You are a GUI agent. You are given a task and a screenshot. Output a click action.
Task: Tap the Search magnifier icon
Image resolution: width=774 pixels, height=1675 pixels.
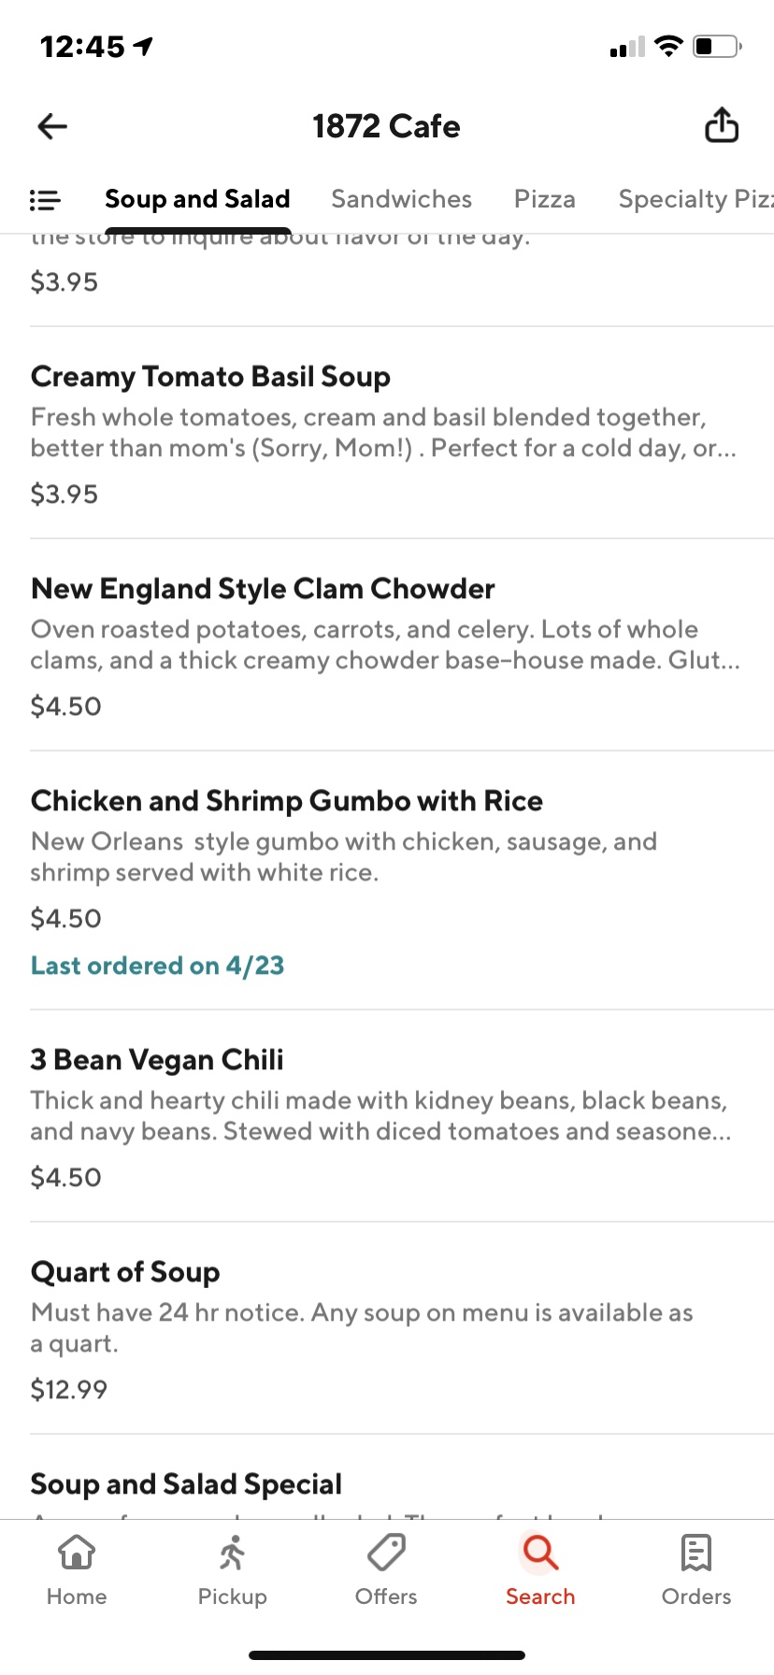click(540, 1553)
